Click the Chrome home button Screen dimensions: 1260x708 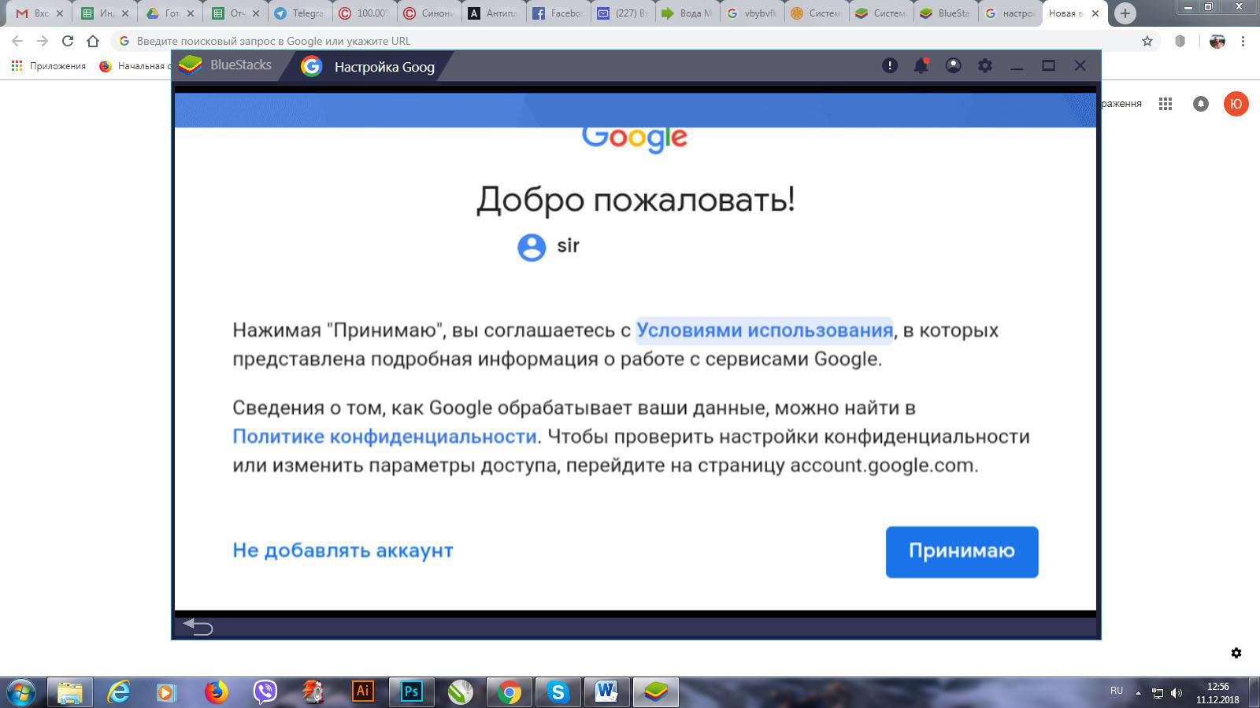pyautogui.click(x=93, y=41)
